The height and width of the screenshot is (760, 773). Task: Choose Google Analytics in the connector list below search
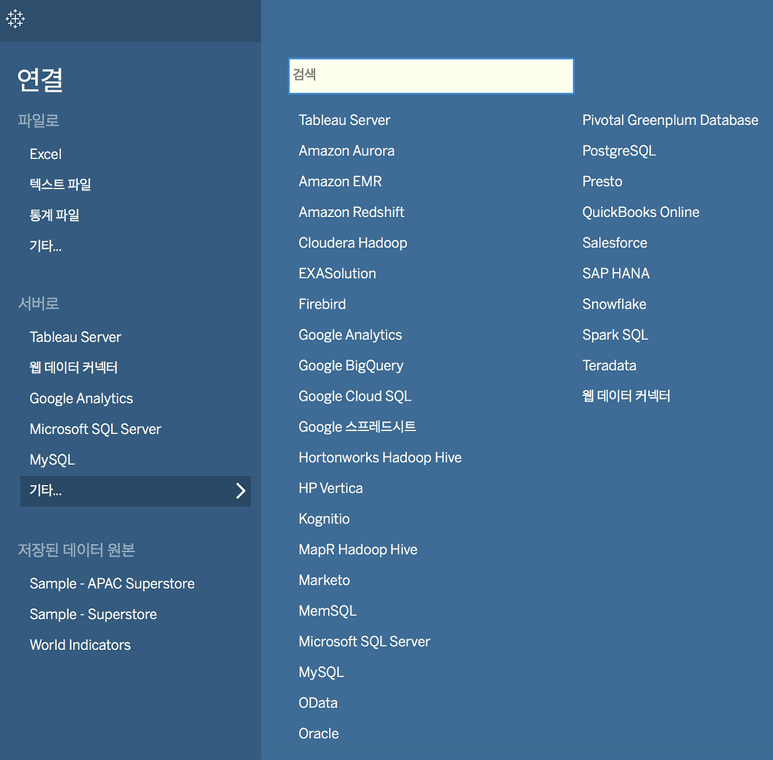350,335
